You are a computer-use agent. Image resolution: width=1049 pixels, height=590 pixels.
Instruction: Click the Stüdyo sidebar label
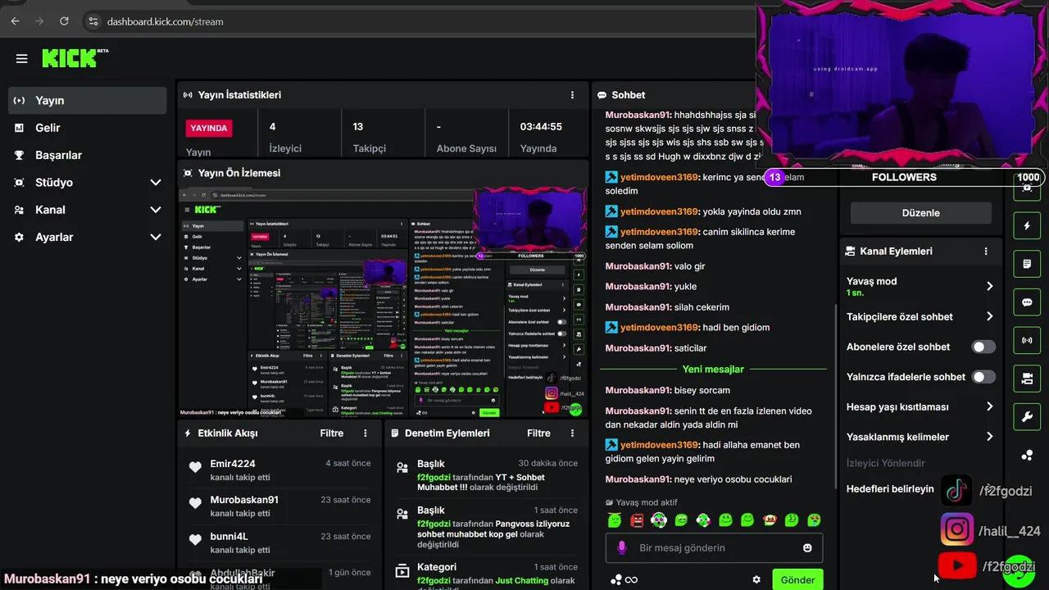click(54, 183)
